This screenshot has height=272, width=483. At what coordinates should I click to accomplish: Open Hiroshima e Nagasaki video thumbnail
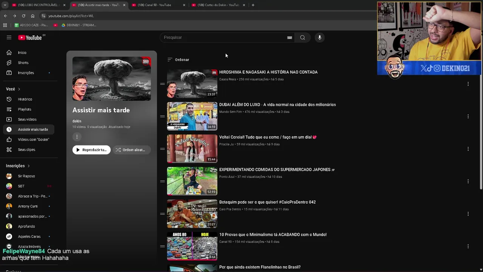[x=192, y=83]
